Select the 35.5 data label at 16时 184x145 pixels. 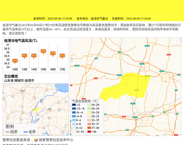coord(53,53)
